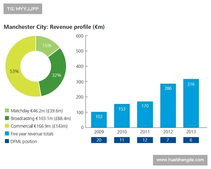
Task: Click the 300 y-axis label
Action: pyautogui.click(x=80, y=82)
